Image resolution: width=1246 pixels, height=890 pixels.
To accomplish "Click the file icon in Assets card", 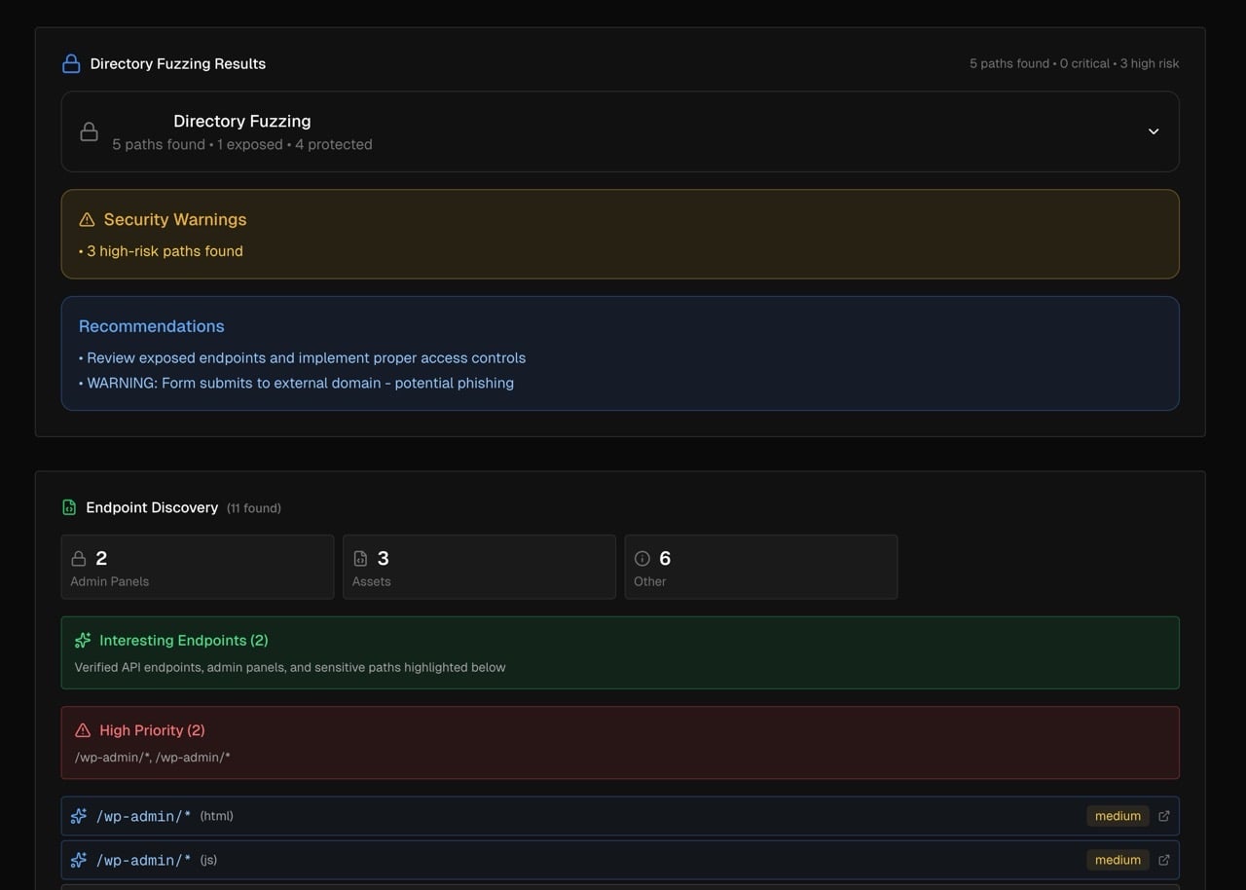I will (x=360, y=559).
